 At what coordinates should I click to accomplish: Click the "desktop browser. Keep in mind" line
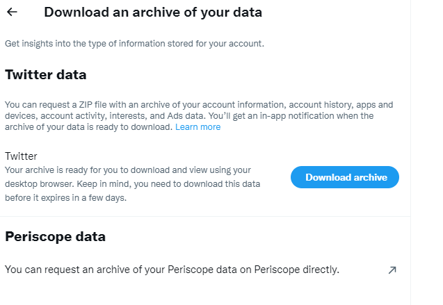pos(132,183)
